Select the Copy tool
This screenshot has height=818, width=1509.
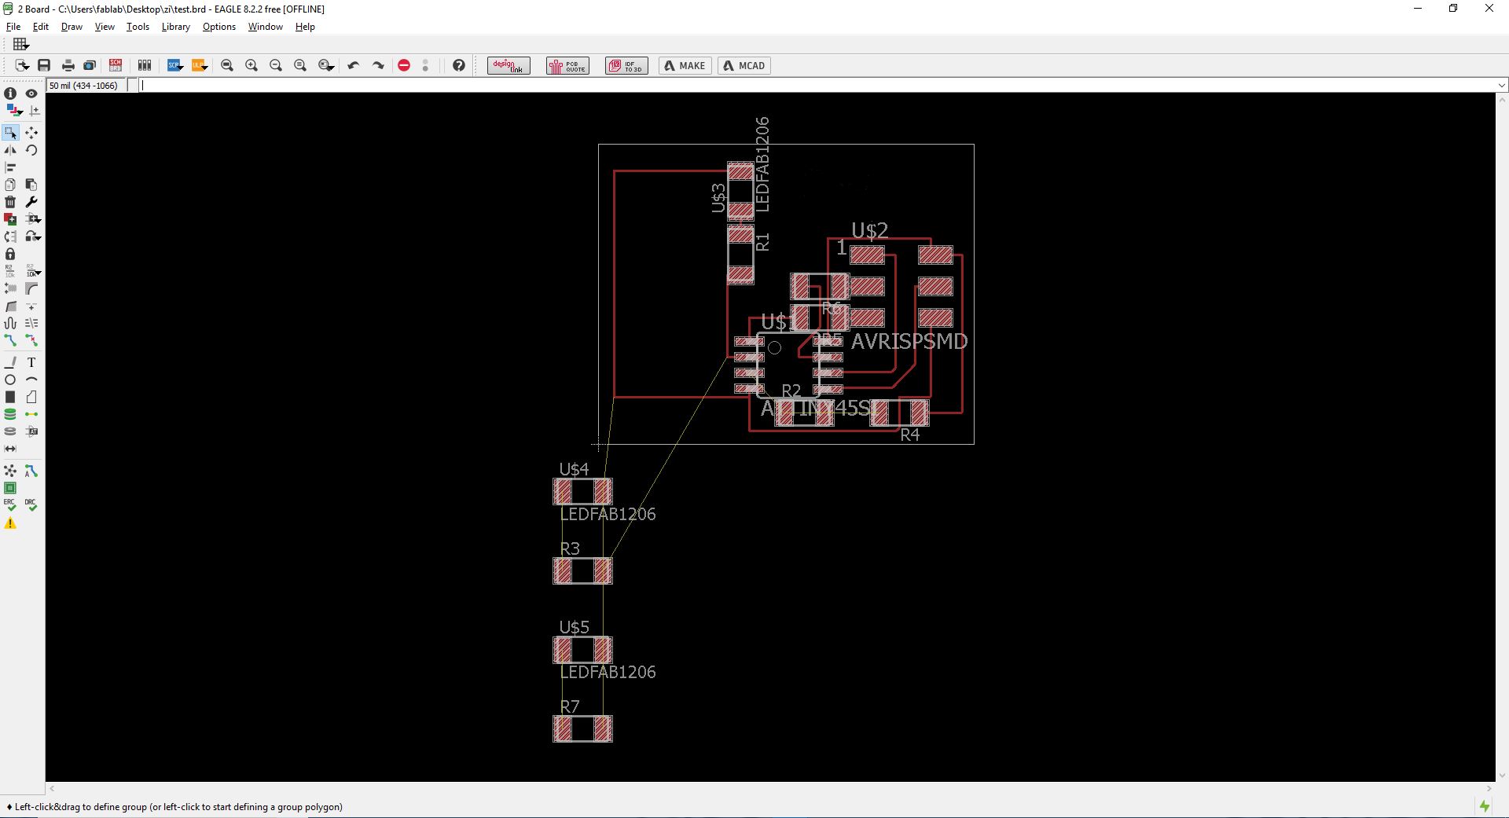(x=10, y=185)
